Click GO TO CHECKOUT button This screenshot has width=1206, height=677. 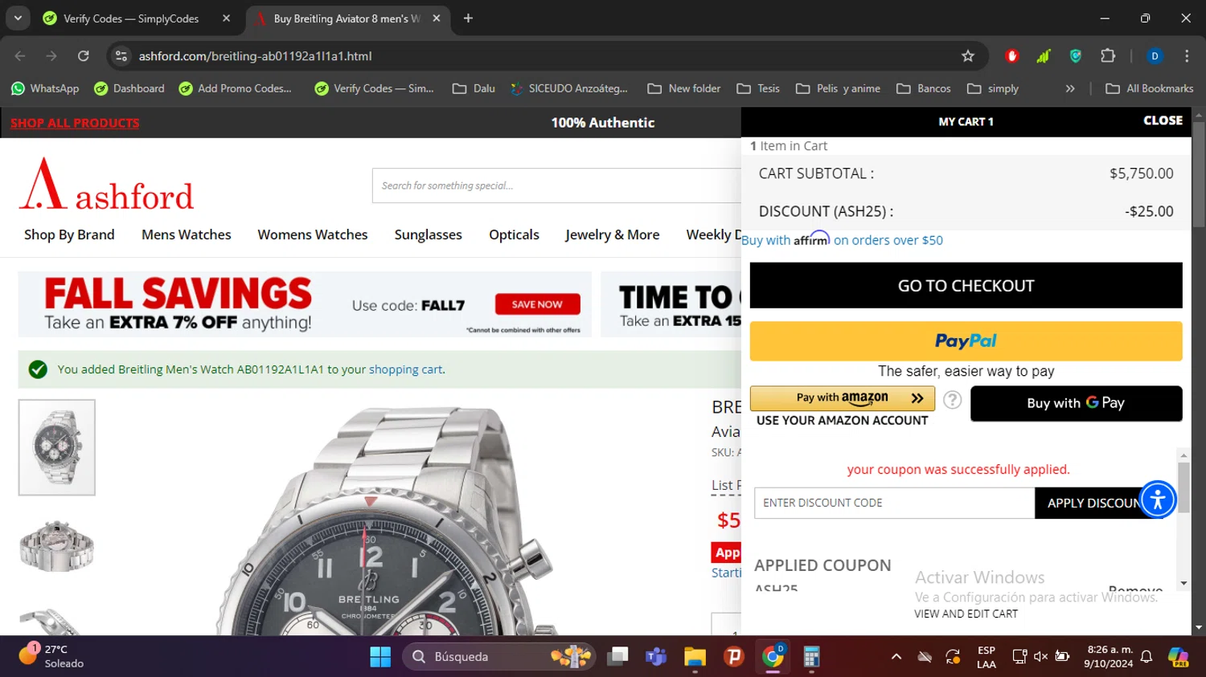tap(966, 285)
